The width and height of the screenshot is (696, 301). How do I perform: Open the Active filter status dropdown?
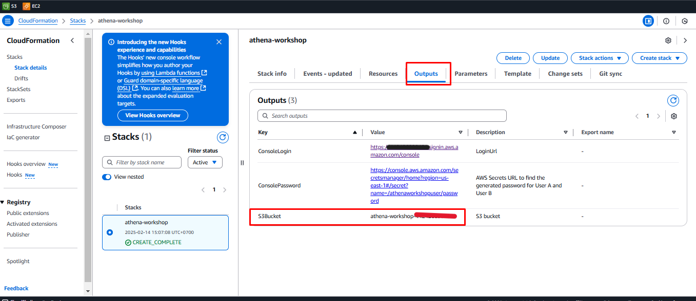[205, 162]
